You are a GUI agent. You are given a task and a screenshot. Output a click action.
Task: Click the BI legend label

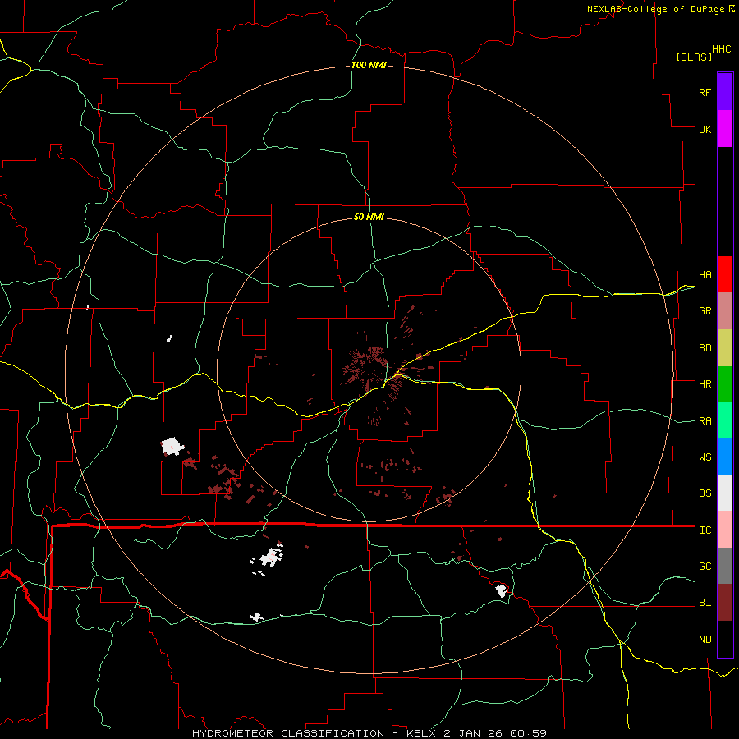[705, 603]
